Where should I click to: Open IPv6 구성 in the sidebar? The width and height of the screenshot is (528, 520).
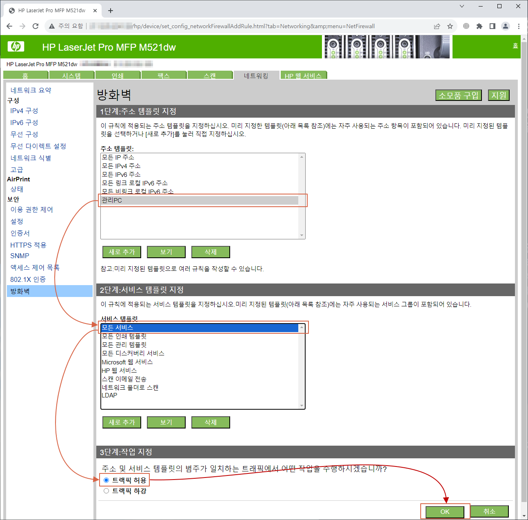click(x=24, y=123)
